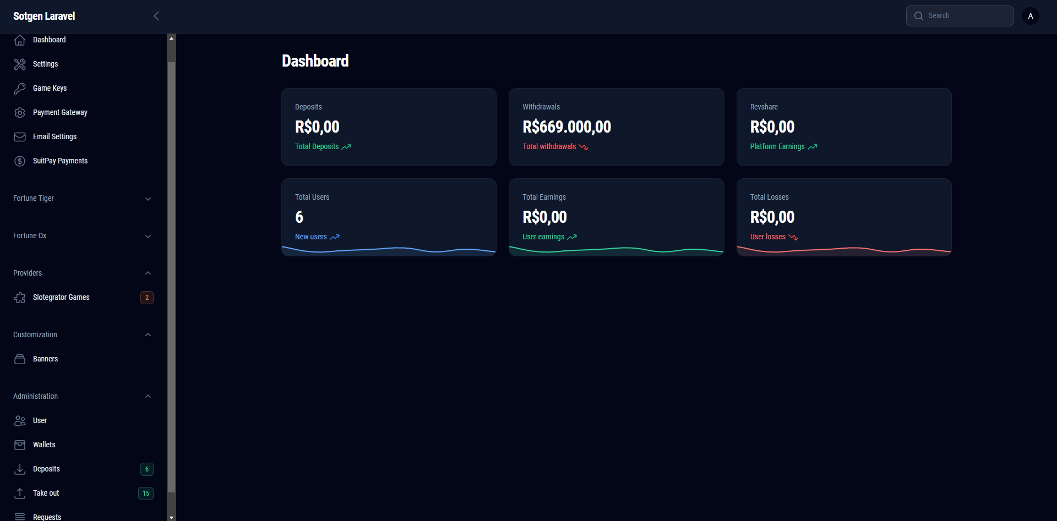Open the User administration page
This screenshot has height=521, width=1057.
pyautogui.click(x=40, y=421)
